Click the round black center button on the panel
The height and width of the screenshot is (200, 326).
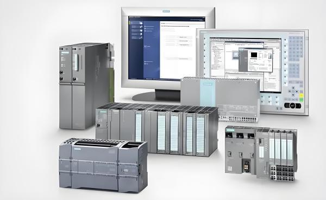point(292,106)
